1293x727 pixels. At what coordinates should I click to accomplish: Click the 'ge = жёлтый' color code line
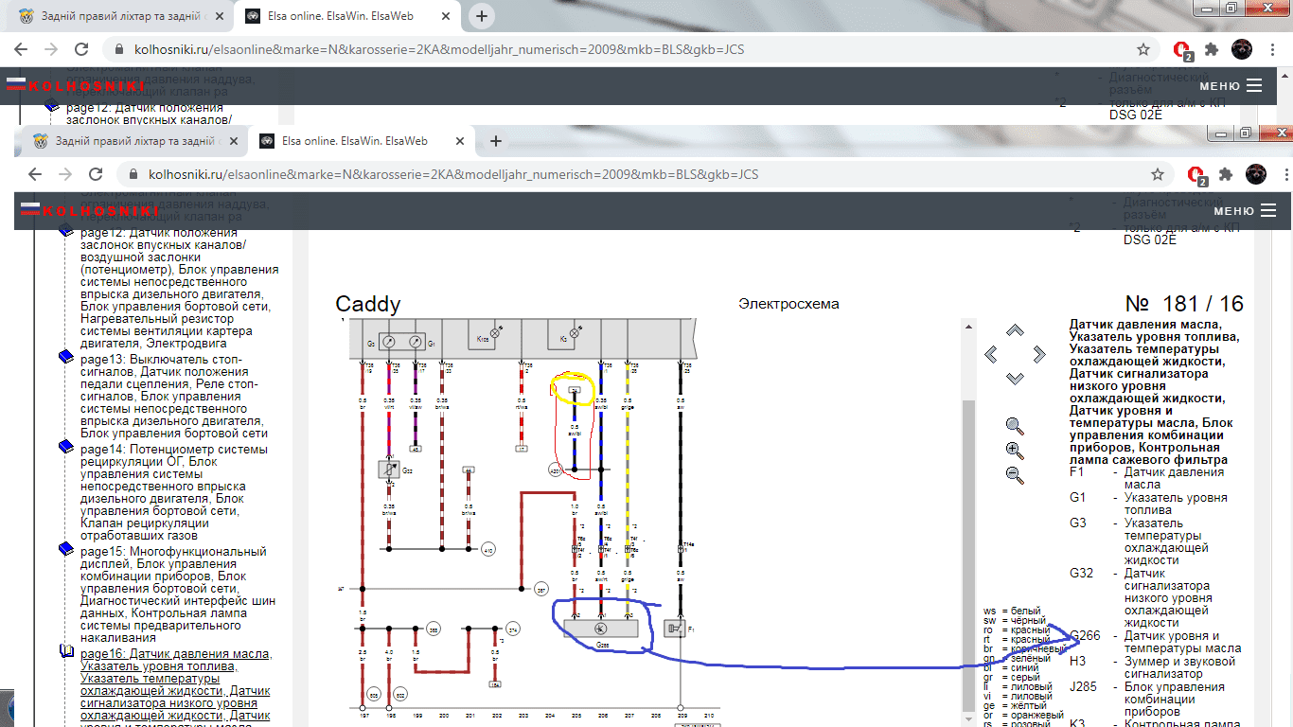pos(1016,705)
